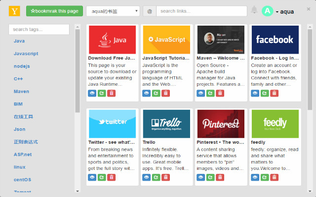Delete the Facebook Log In bookmark
The width and height of the screenshot is (316, 197).
(x=275, y=93)
